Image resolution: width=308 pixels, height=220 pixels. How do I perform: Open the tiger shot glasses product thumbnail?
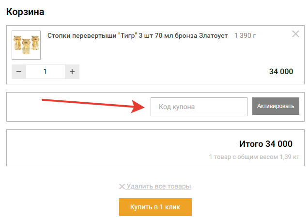(x=26, y=45)
